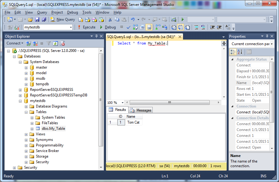279x182 pixels.
Task: Expand the Views folder in mytestdb
Action: pos(26,134)
